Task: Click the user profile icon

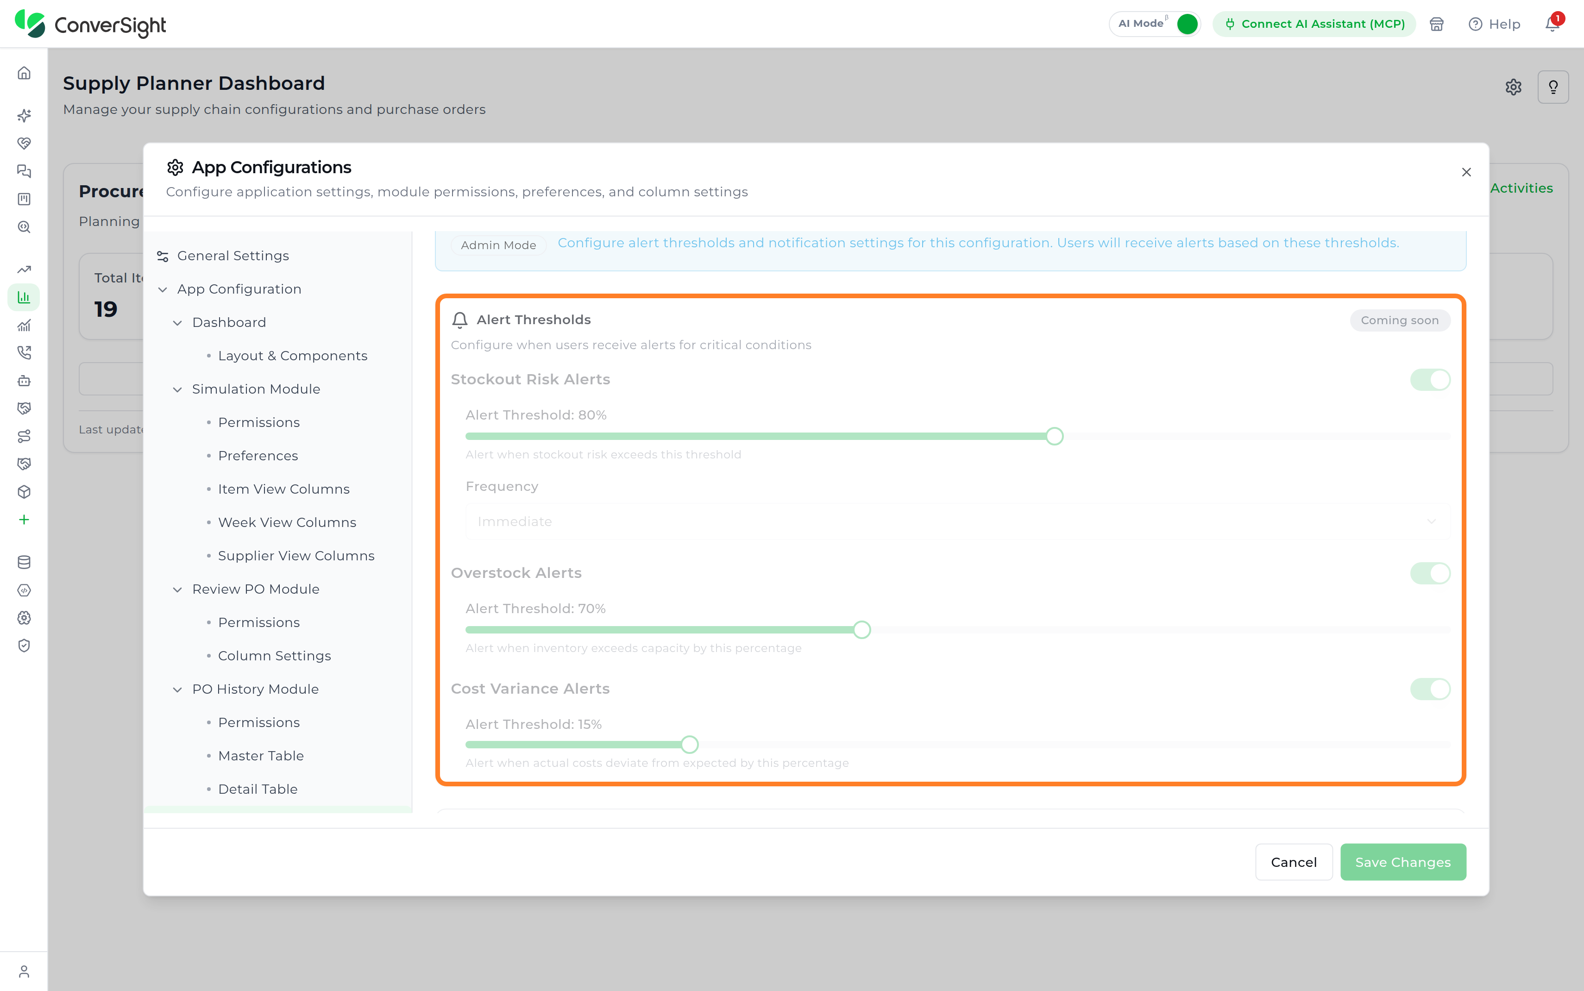Action: click(x=24, y=971)
